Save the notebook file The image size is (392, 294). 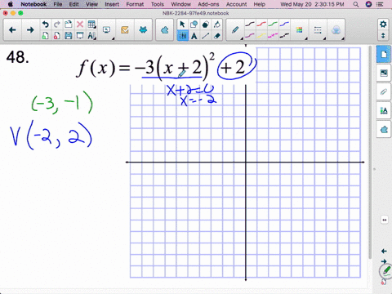click(x=68, y=36)
